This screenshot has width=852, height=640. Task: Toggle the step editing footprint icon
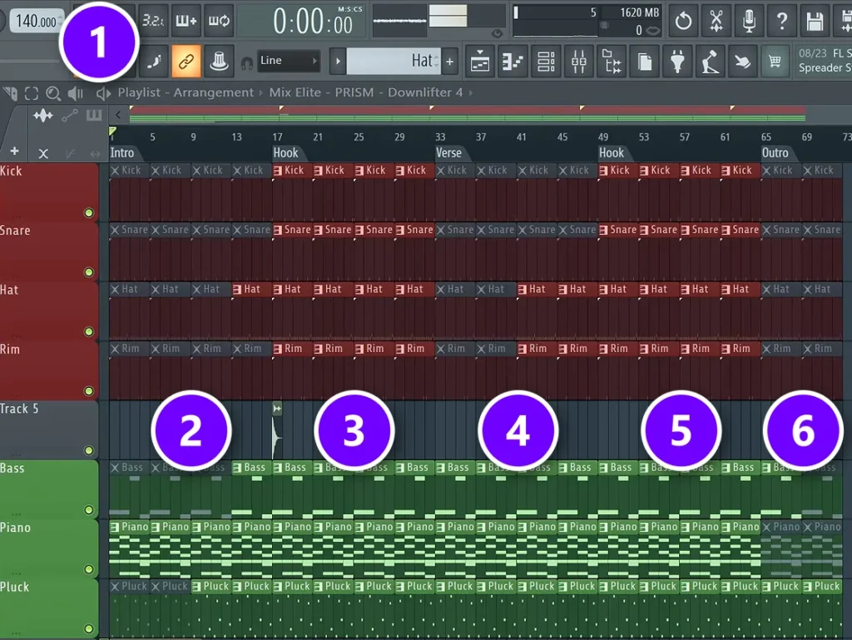154,61
